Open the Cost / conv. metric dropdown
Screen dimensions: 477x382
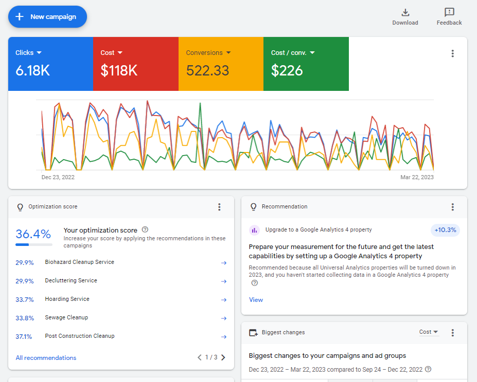[293, 52]
